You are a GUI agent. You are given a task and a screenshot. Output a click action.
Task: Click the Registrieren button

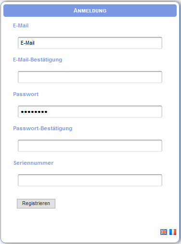pos(36,204)
